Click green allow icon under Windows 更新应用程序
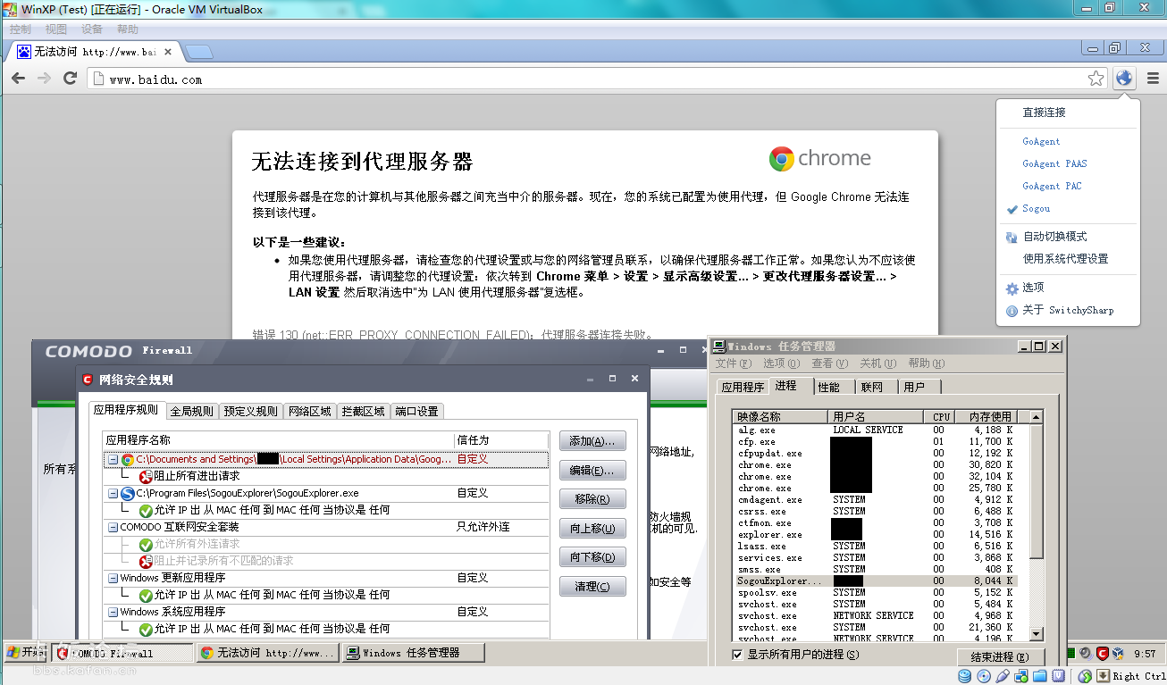Viewport: 1167px width, 685px height. coord(146,595)
